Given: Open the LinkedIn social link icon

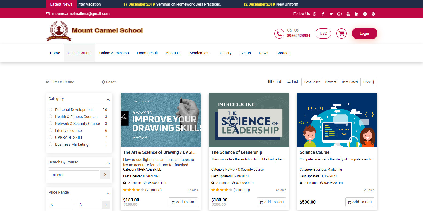Looking at the screenshot, I should click(x=356, y=14).
